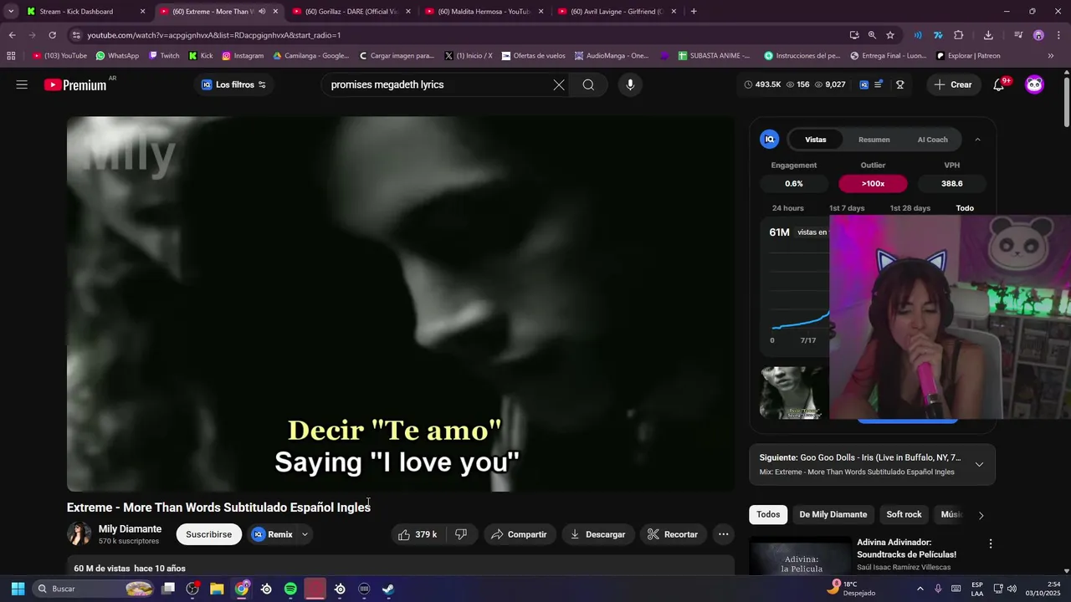Open Mily Diamante channel name link

(130, 529)
